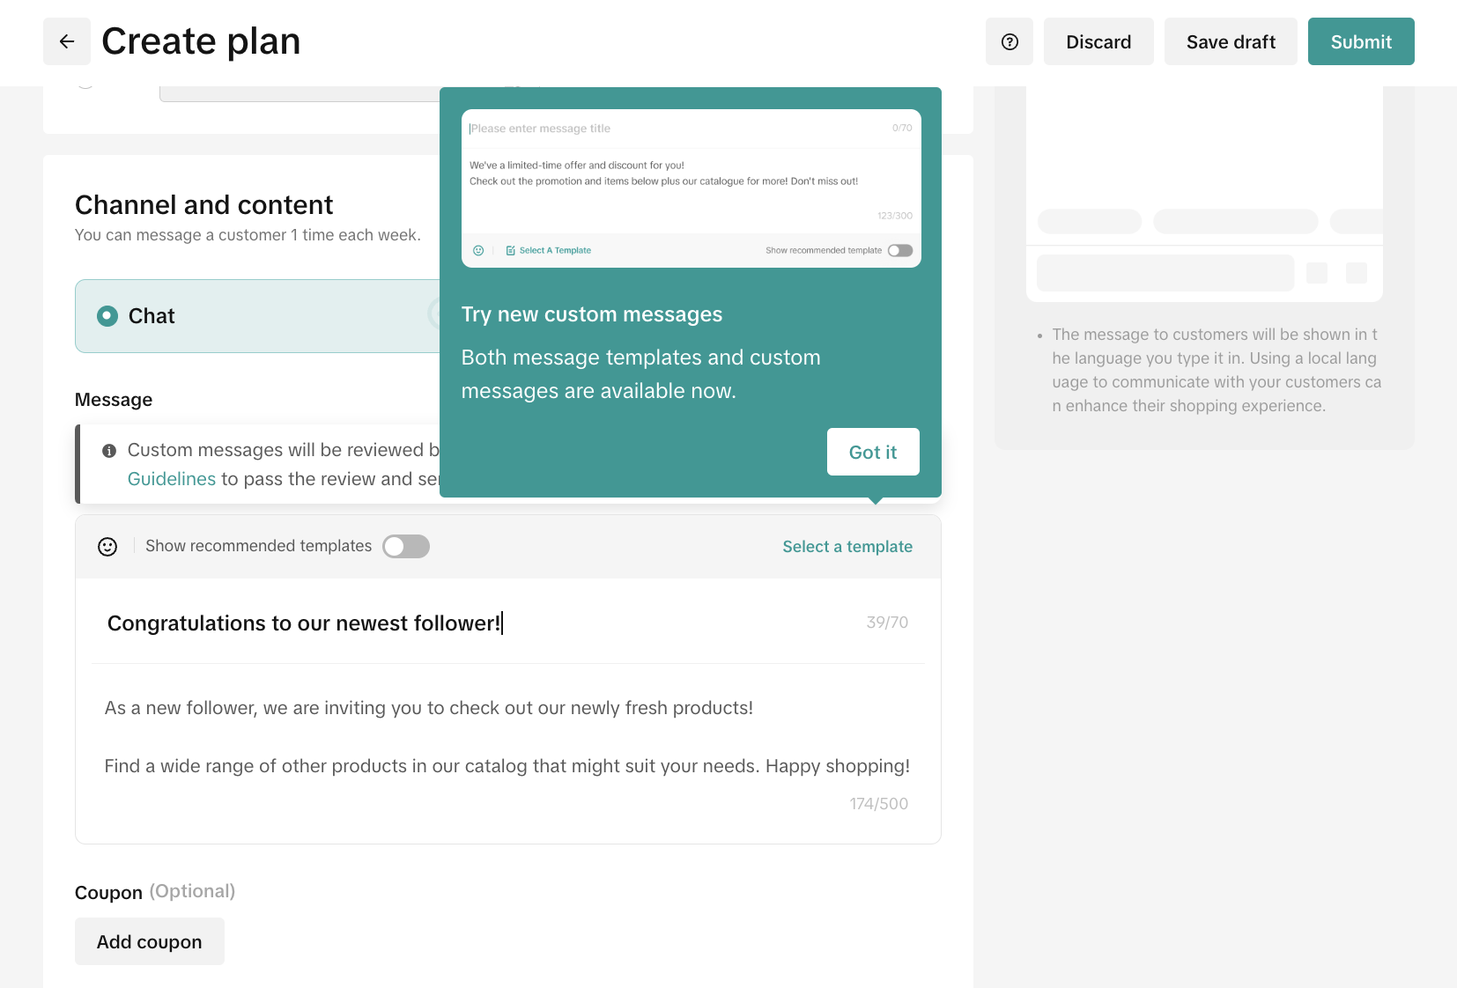Toggle Show recommended templates switch

pyautogui.click(x=406, y=547)
